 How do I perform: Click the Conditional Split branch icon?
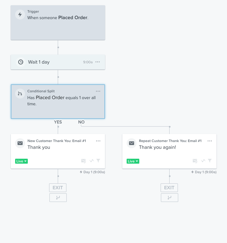(20, 94)
